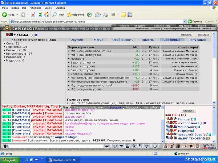The height and width of the screenshot is (163, 218).
Task: Open the Назад history dropdown arrow
Action: pos(17,14)
